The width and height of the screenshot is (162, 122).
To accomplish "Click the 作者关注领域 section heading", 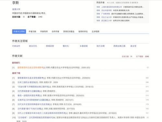I will click(x=20, y=41).
